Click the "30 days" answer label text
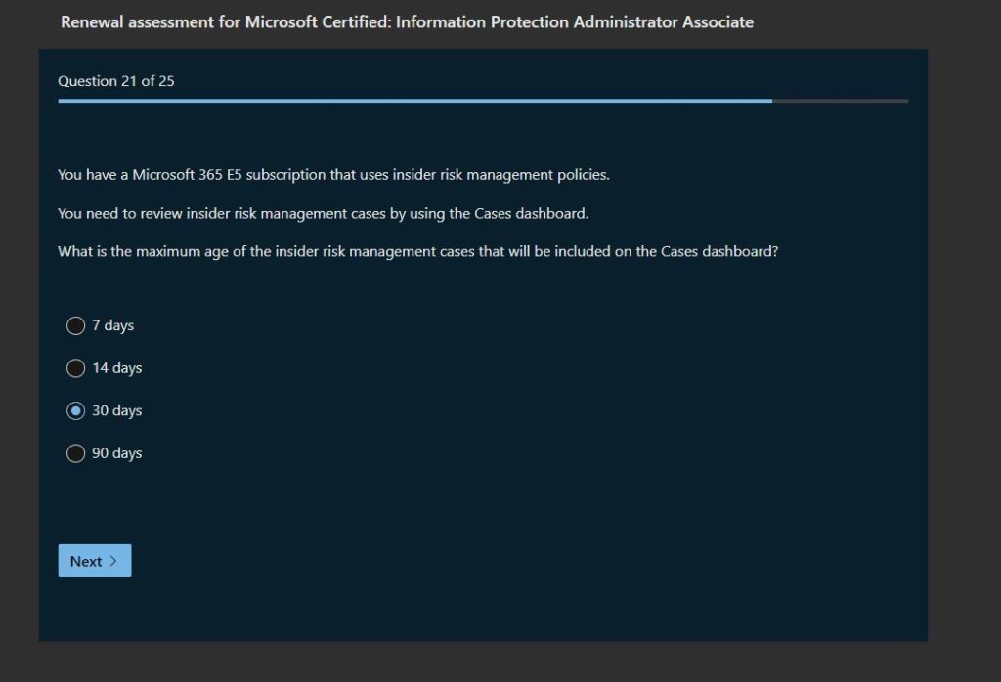Viewport: 1001px width, 682px height. tap(116, 411)
